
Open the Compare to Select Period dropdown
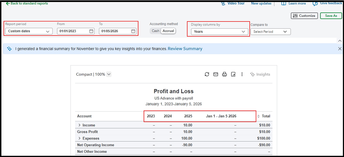[x=271, y=31]
